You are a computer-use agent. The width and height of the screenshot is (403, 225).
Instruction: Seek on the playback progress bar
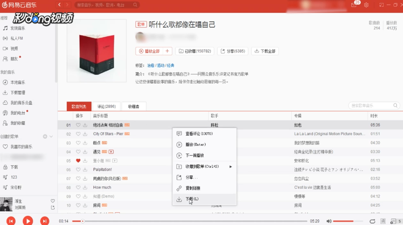189,221
